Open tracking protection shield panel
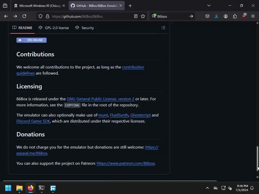Image resolution: width=259 pixels, height=194 pixels. 40,16
